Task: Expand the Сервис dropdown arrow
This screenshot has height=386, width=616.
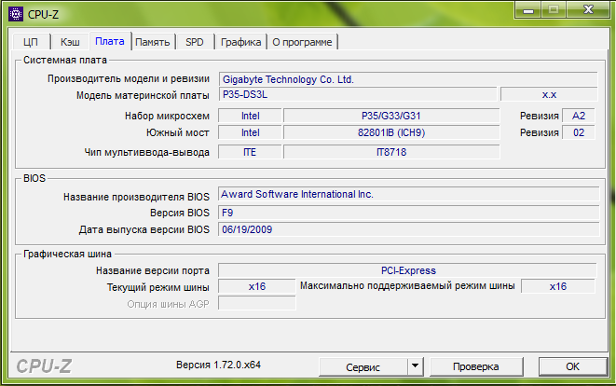Action: (415, 366)
